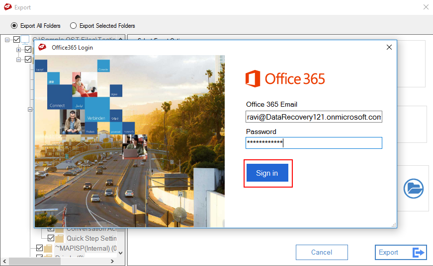Toggle the ~MAPISP(Internal) folder checkbox
The width and height of the screenshot is (433, 266).
[40, 248]
